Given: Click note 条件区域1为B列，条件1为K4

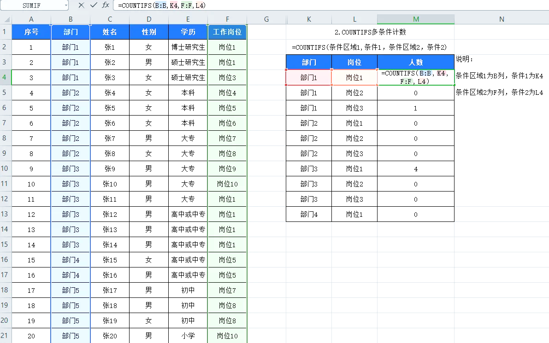Looking at the screenshot, I should click(499, 76).
